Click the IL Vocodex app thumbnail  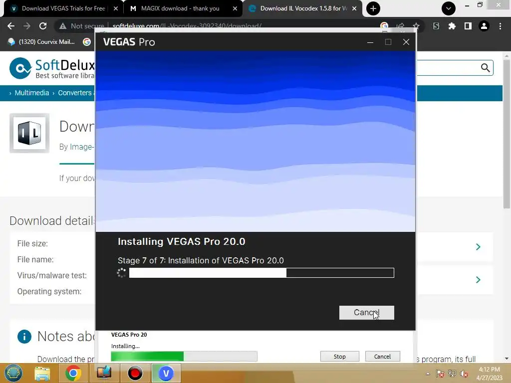29,133
